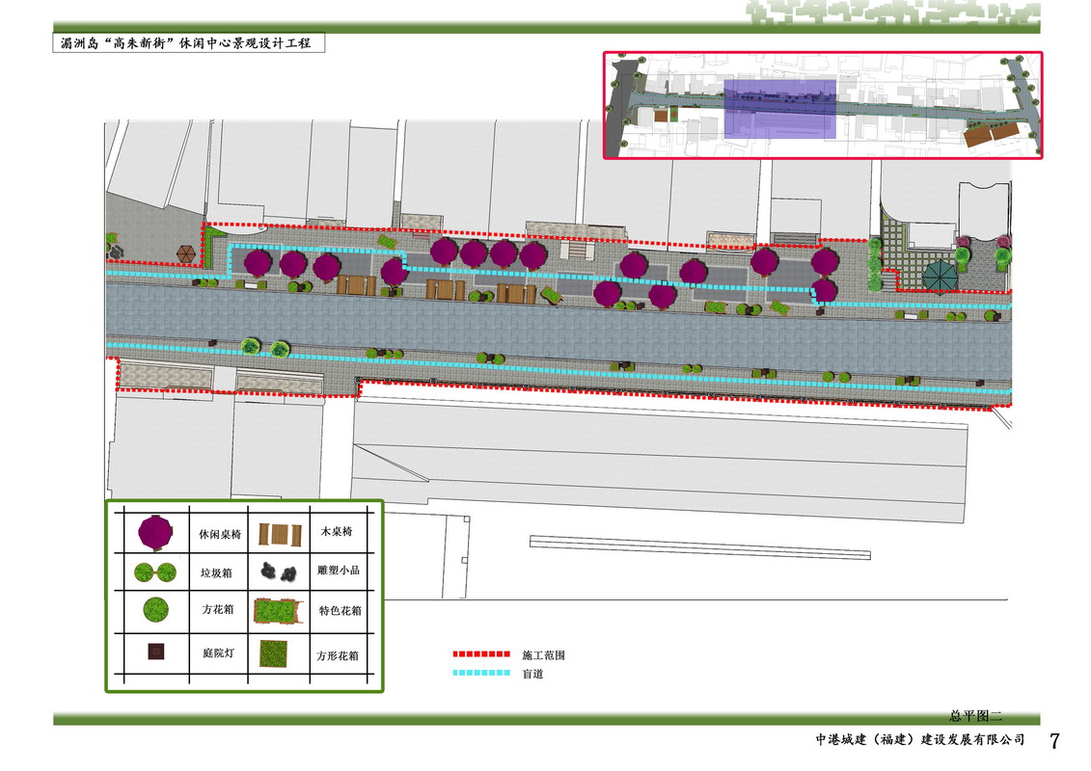Click the teal octagonal umbrella on the plan
The height and width of the screenshot is (771, 1091).
[x=941, y=277]
